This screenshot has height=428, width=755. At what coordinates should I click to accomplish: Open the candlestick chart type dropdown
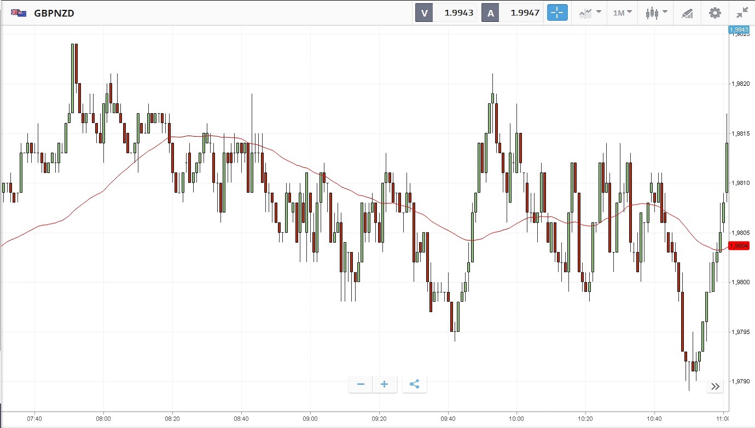[x=655, y=13]
